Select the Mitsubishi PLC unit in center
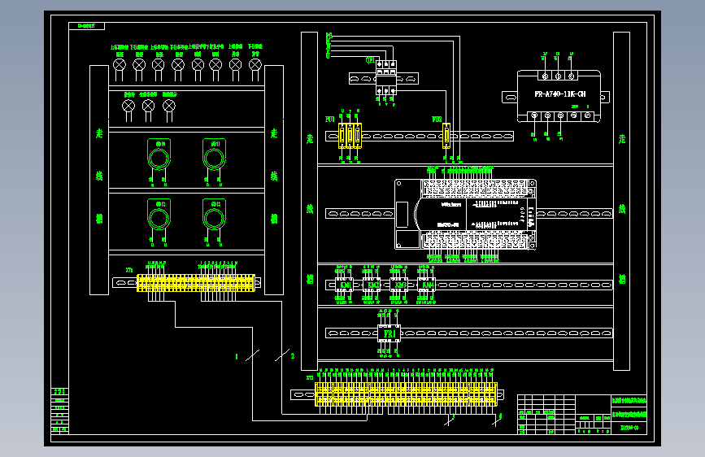This screenshot has width=705, height=457. point(465,214)
